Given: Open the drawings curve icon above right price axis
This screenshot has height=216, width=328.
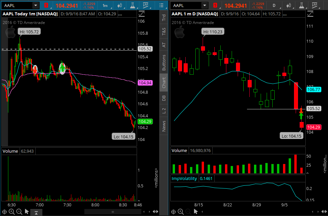Looking at the screenshot, I should (310, 14).
